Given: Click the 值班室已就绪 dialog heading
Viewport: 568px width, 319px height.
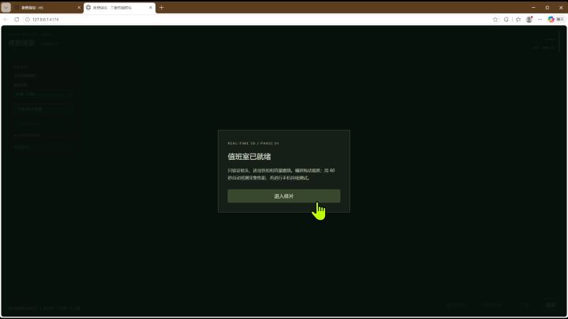Looking at the screenshot, I should tap(249, 157).
